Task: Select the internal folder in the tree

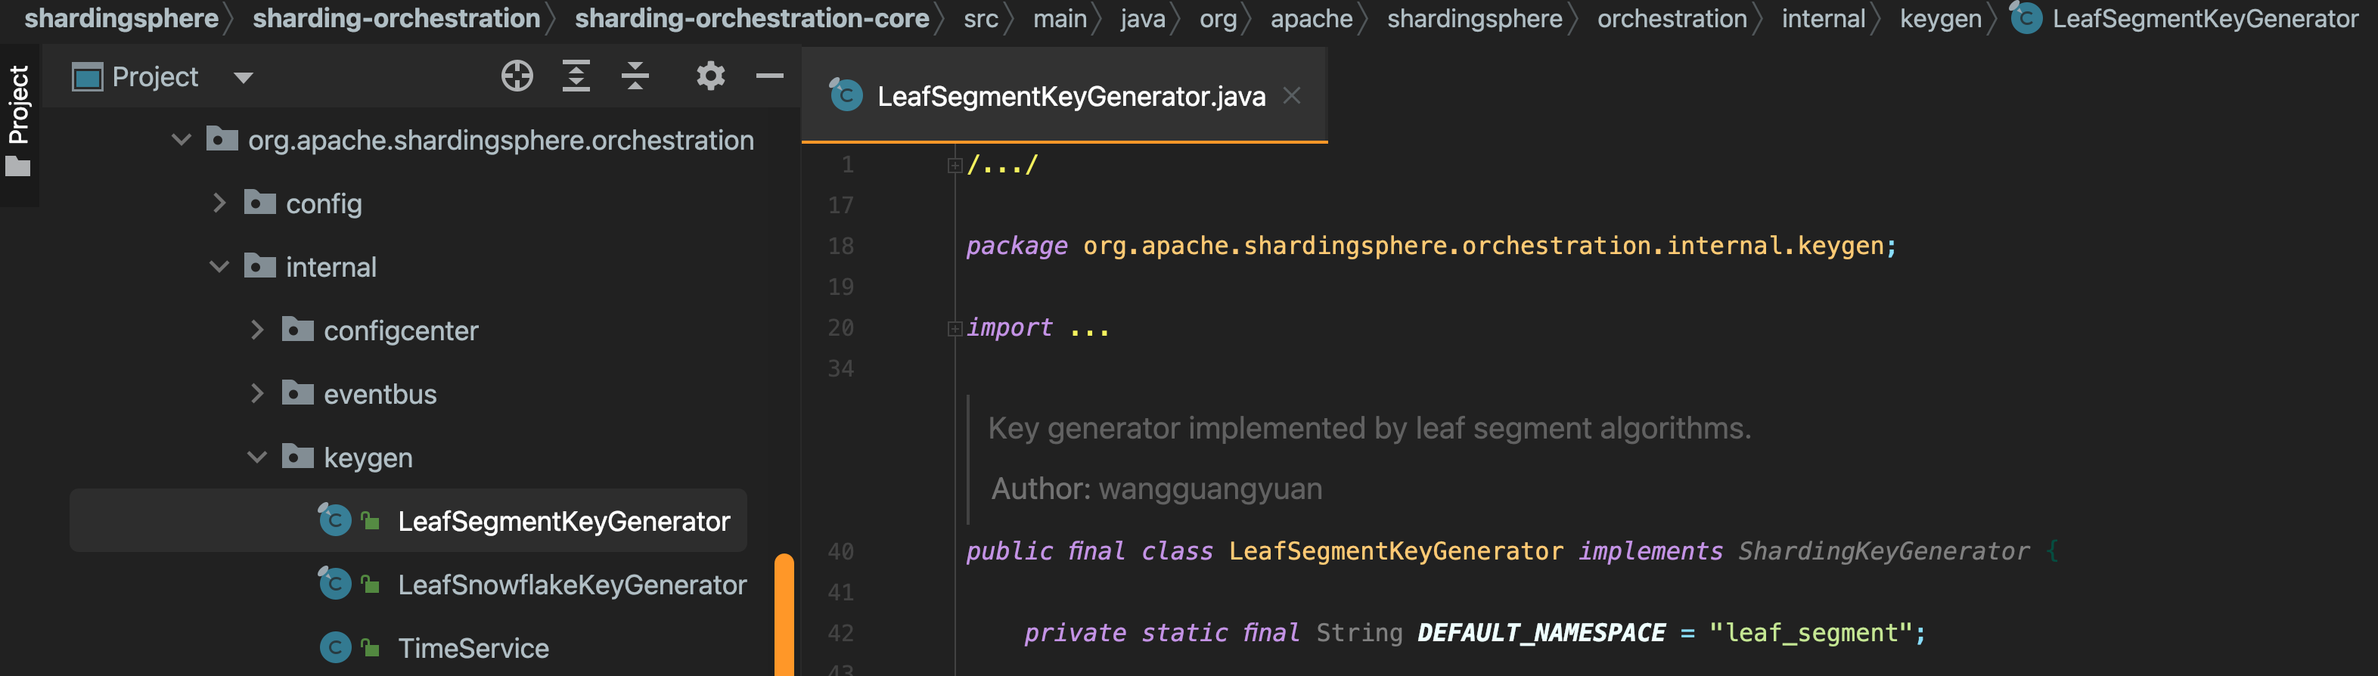Action: (331, 267)
